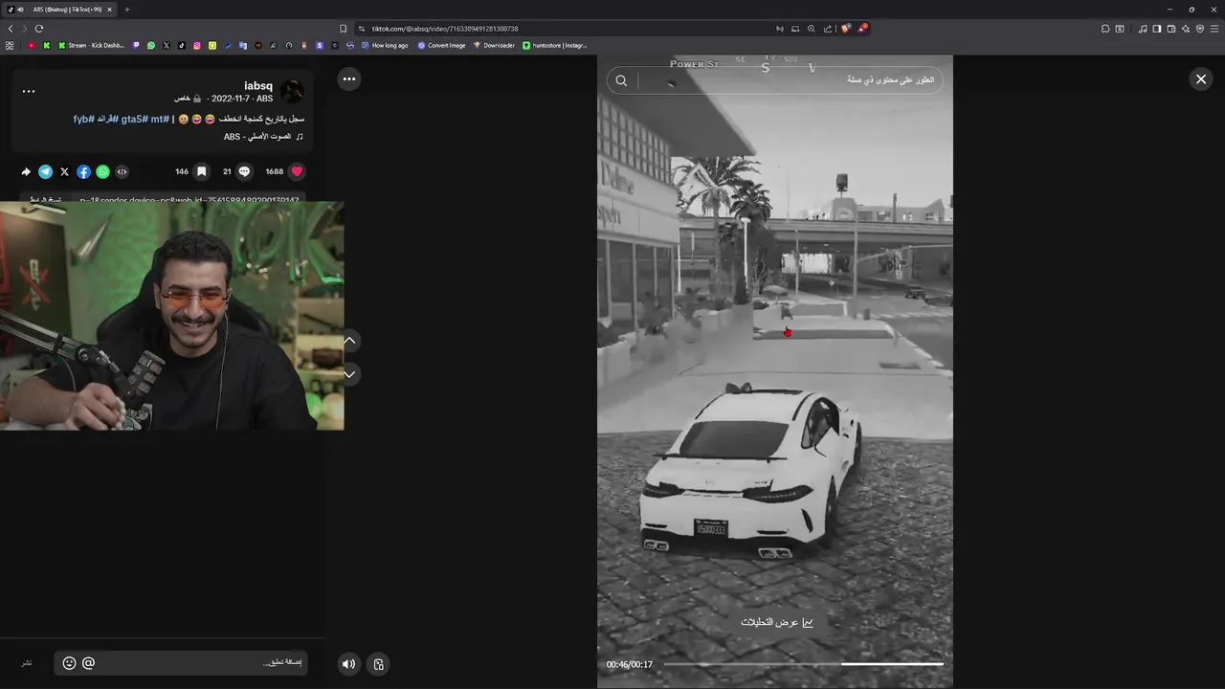Open comments via the speech bubble icon
The height and width of the screenshot is (689, 1225).
(x=244, y=171)
